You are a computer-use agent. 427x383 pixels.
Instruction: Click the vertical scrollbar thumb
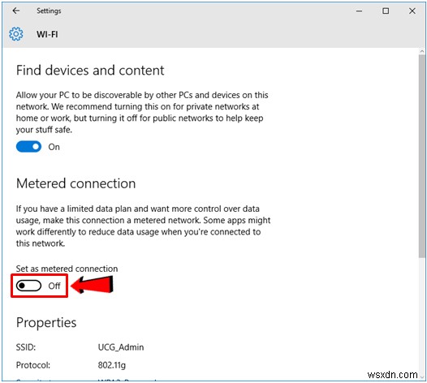[422, 157]
